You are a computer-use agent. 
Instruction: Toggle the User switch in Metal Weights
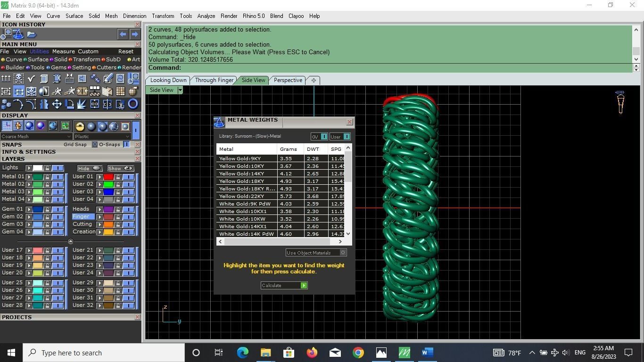[347, 137]
